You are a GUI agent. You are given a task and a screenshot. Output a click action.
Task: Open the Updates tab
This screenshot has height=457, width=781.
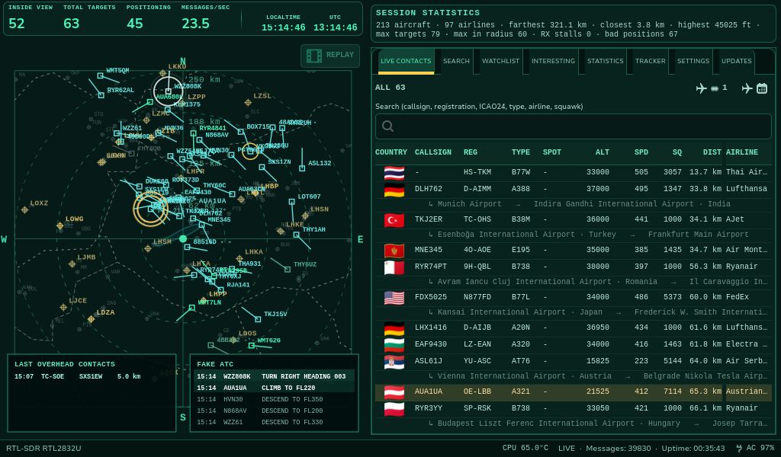pyautogui.click(x=736, y=61)
